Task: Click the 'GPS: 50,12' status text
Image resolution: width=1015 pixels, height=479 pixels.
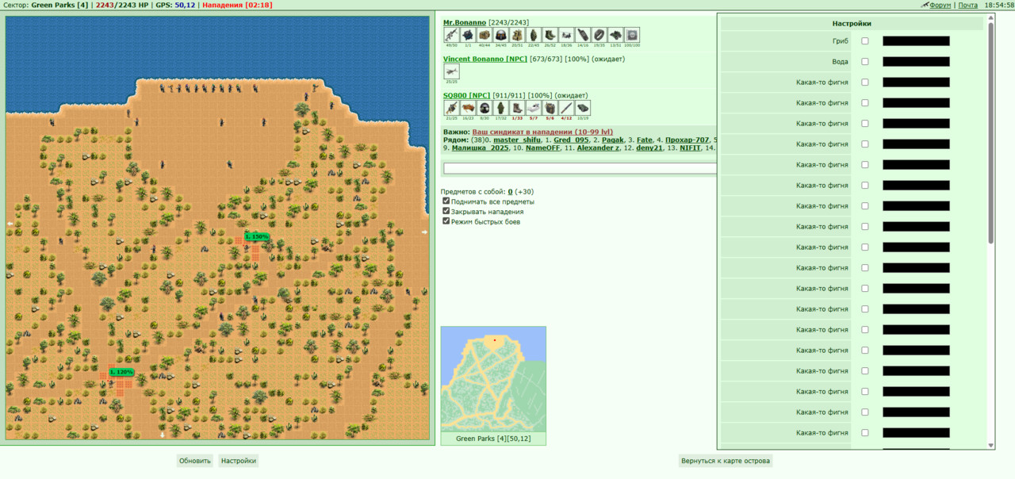Action: pyautogui.click(x=175, y=5)
